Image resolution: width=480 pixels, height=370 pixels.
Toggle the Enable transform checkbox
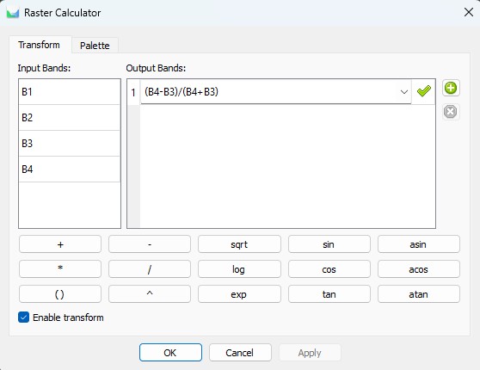[x=23, y=318]
